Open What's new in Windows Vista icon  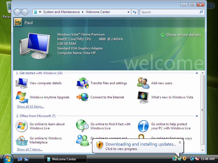[143, 97]
